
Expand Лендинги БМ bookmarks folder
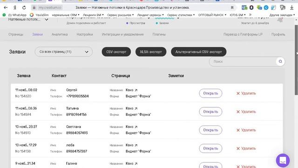[93, 15]
